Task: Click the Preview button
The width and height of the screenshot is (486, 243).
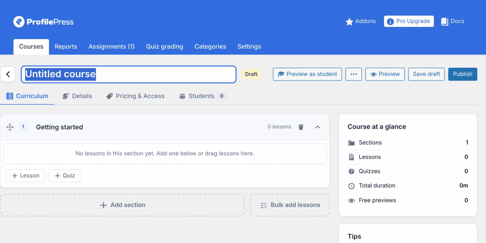Action: (x=385, y=74)
